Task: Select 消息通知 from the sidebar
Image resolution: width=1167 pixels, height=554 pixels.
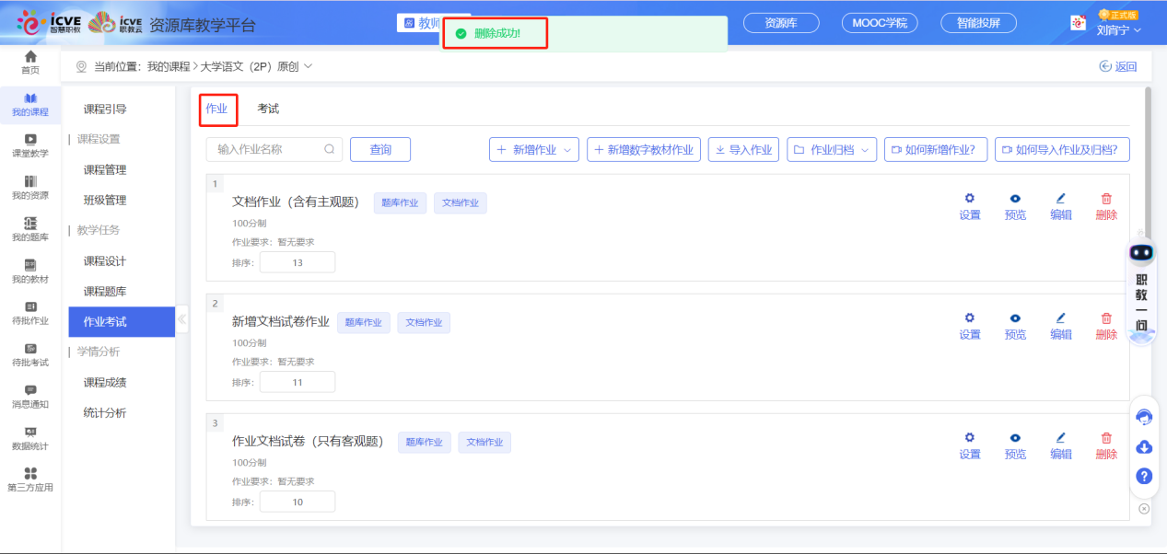Action: tap(29, 396)
